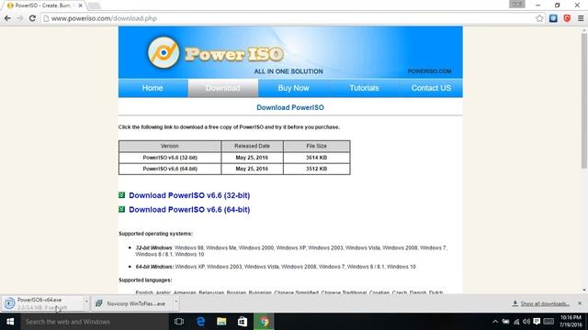The width and height of the screenshot is (588, 330).
Task: Open the touch keyboard tray icon
Action: (548, 322)
